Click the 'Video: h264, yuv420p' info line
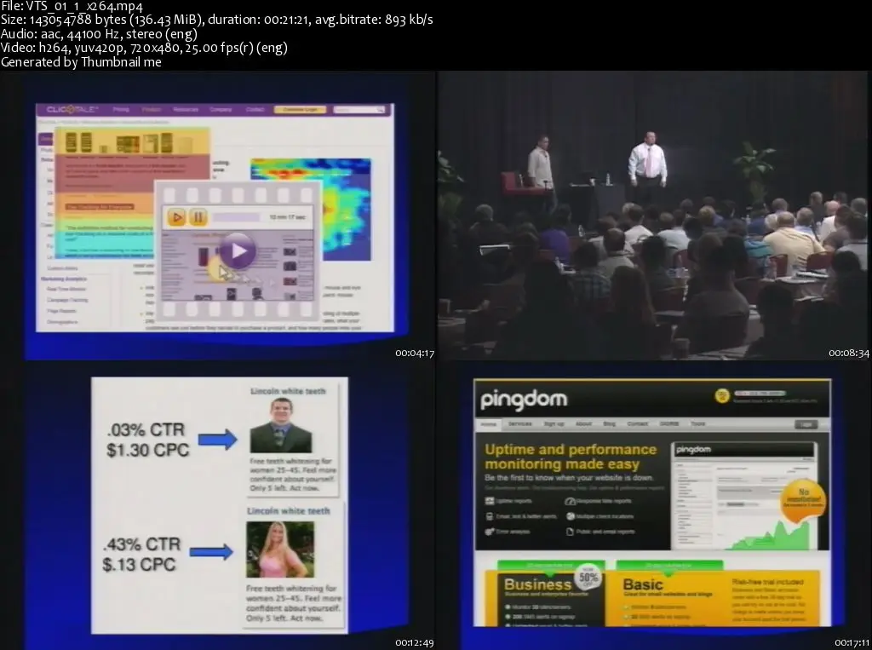Viewport: 872px width, 650px height. (144, 48)
